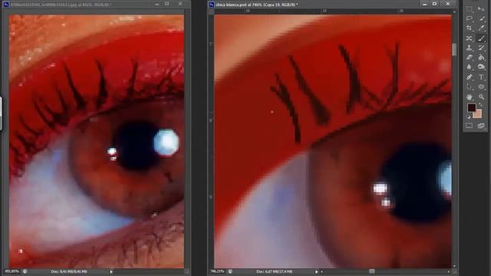
Task: Click vertical scrollbar thumb in chica blanca window
Action: (x=454, y=49)
